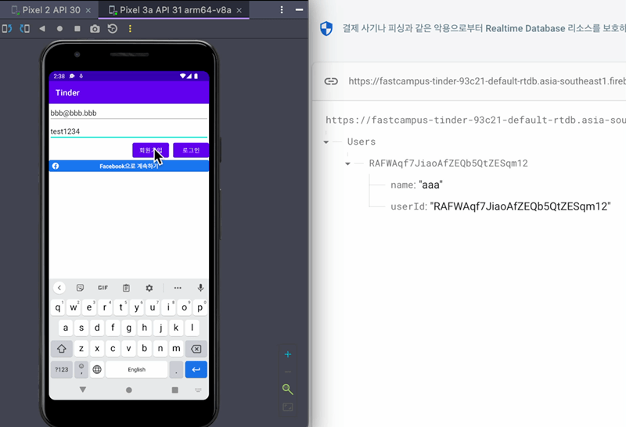Click the password field test1234
The height and width of the screenshot is (427, 626).
pyautogui.click(x=128, y=131)
